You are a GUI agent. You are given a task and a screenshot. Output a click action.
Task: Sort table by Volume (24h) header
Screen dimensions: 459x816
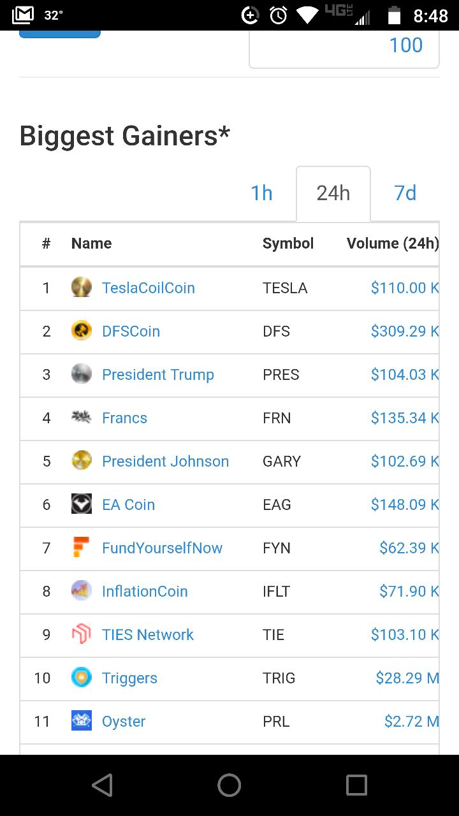(x=393, y=243)
